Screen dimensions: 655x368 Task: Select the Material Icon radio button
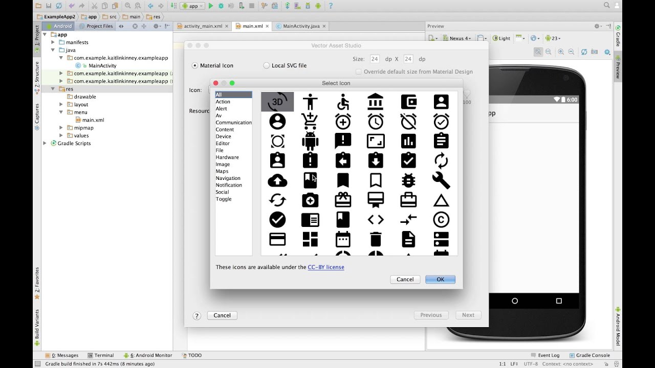pyautogui.click(x=195, y=65)
